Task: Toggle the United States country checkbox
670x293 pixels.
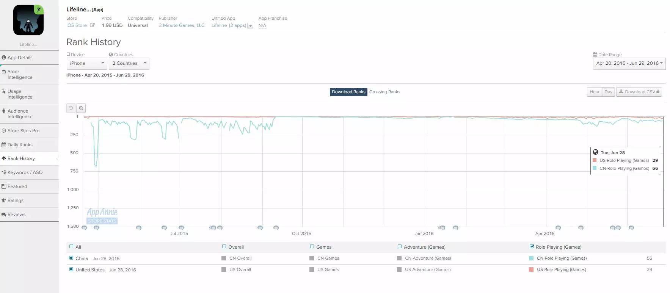Action: click(71, 269)
